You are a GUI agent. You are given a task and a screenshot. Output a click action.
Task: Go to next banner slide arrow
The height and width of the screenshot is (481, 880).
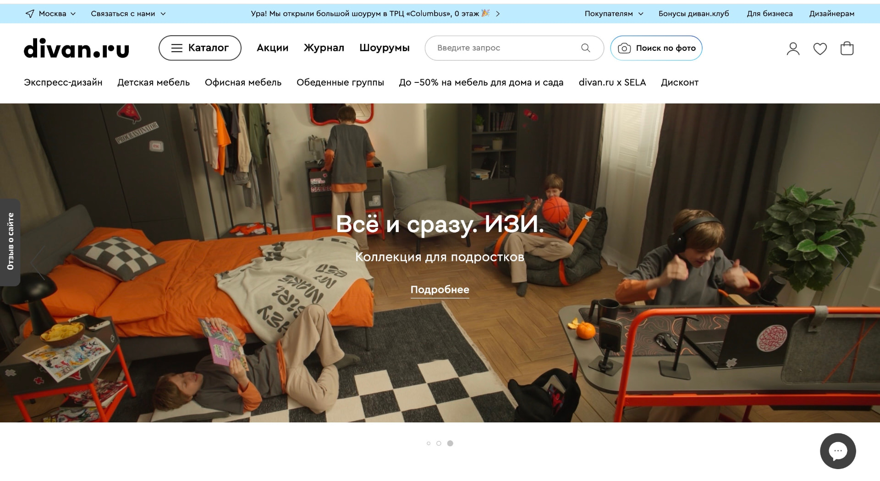coord(842,263)
